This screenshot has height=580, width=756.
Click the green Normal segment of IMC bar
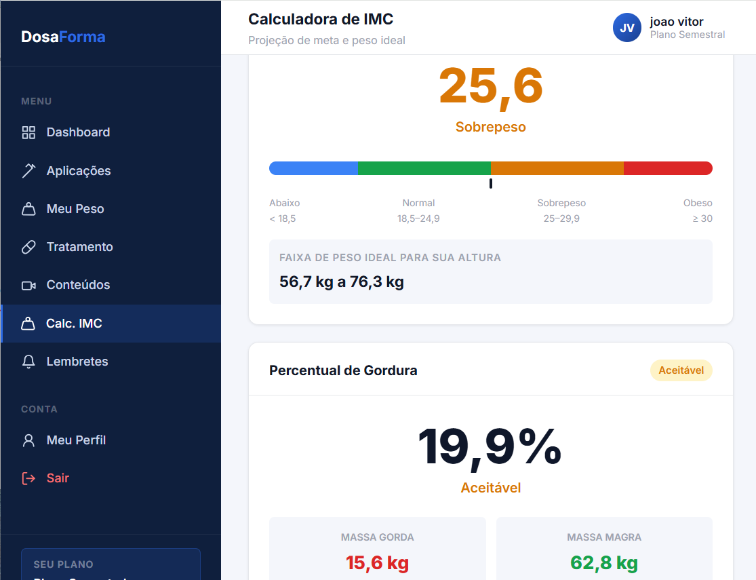click(424, 168)
